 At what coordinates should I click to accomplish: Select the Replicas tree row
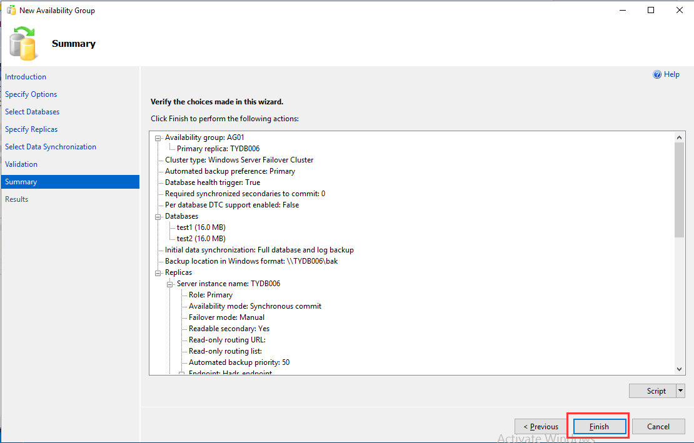coord(178,272)
